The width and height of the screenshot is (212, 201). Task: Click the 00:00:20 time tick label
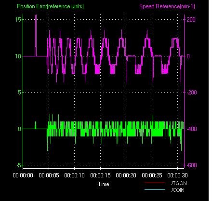(x=126, y=175)
